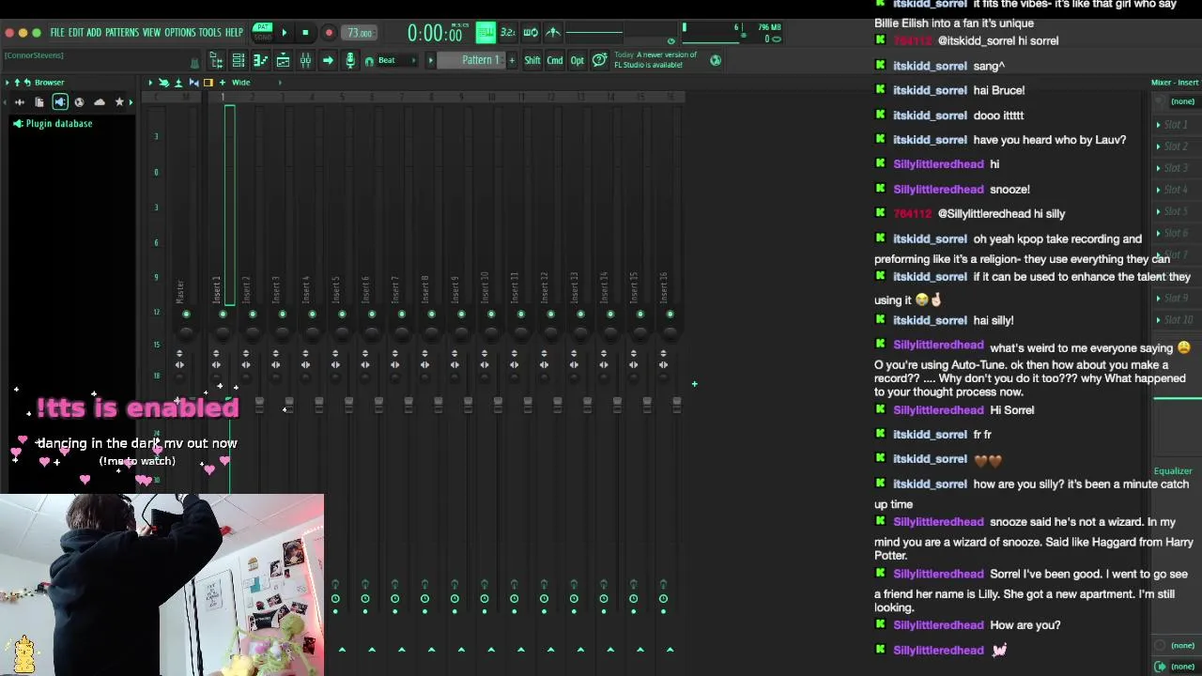This screenshot has width=1202, height=676.
Task: Mute Insert 5 green light
Action: 342,315
